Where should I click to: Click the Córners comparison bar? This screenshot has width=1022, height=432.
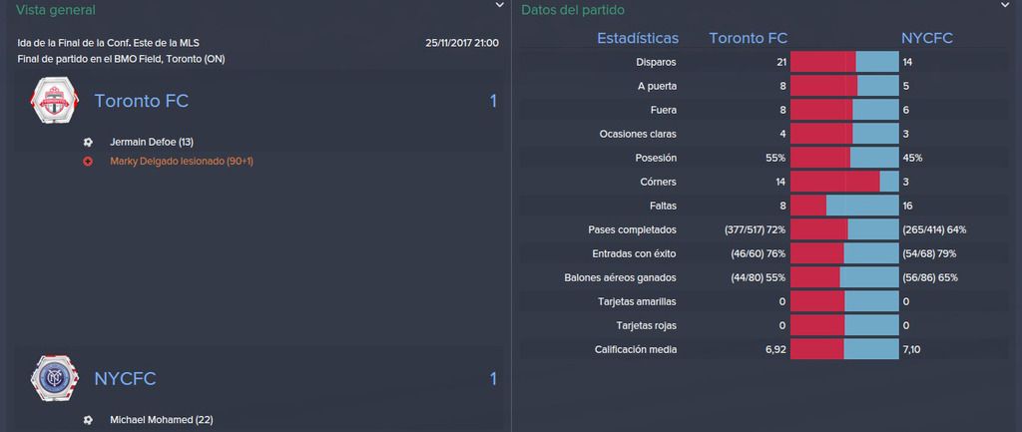(844, 182)
